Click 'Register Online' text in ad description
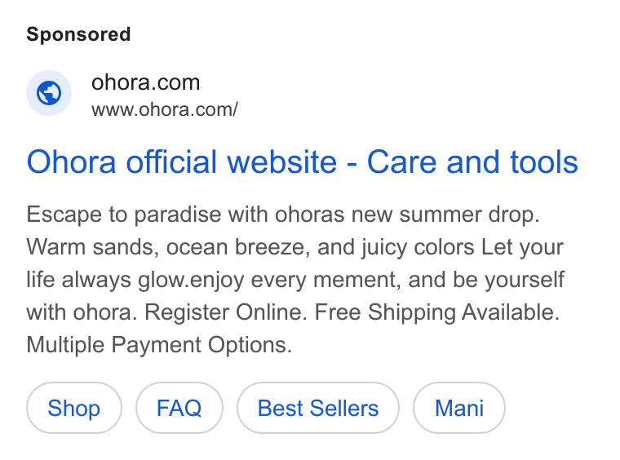This screenshot has width=620, height=460. 225,312
